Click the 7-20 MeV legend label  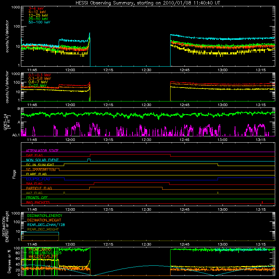tap(38, 85)
